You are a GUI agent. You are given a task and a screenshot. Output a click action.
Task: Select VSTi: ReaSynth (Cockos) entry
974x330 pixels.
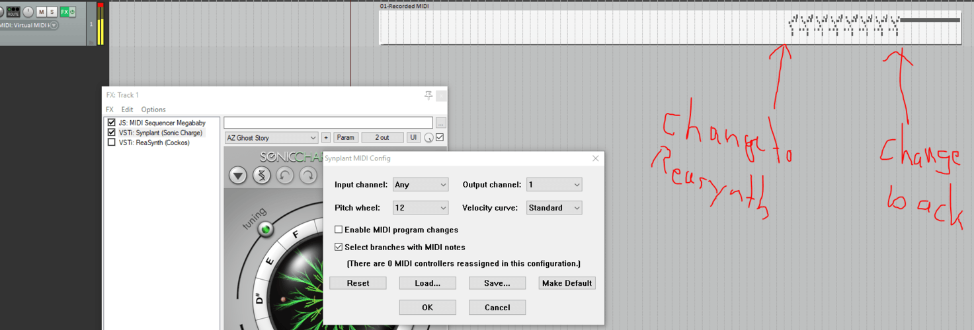154,143
